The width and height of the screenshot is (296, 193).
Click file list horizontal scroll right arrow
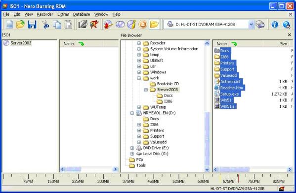point(290,169)
